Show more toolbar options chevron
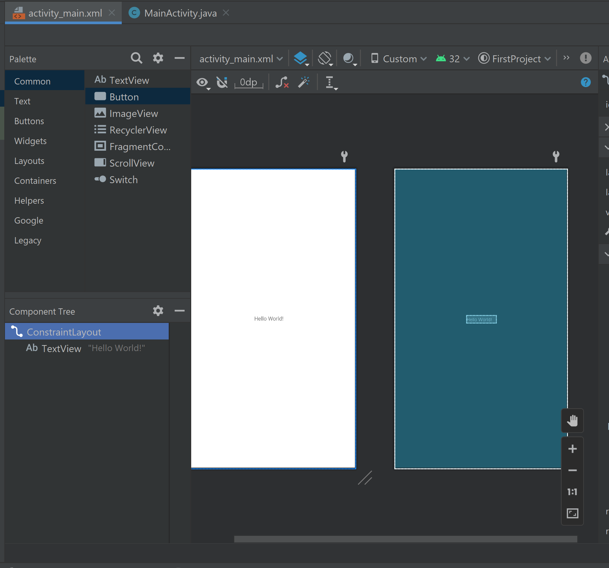This screenshot has width=609, height=568. pyautogui.click(x=566, y=58)
